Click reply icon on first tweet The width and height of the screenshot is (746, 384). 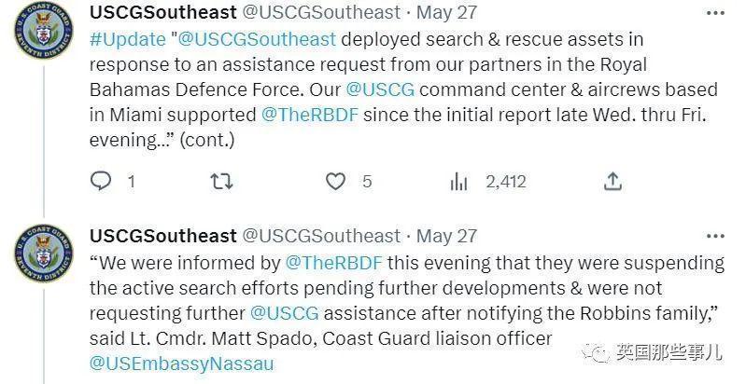coord(101,182)
